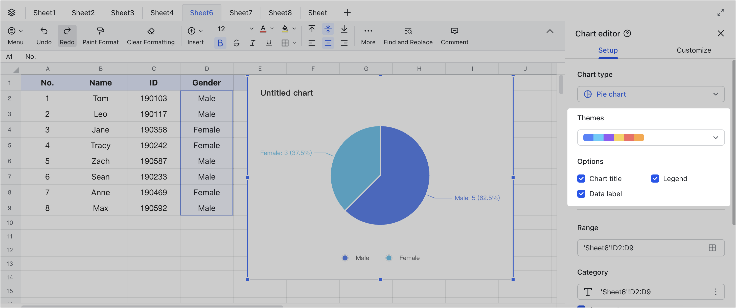Add a new sheet
Viewport: 736px width, 308px height.
pos(347,12)
